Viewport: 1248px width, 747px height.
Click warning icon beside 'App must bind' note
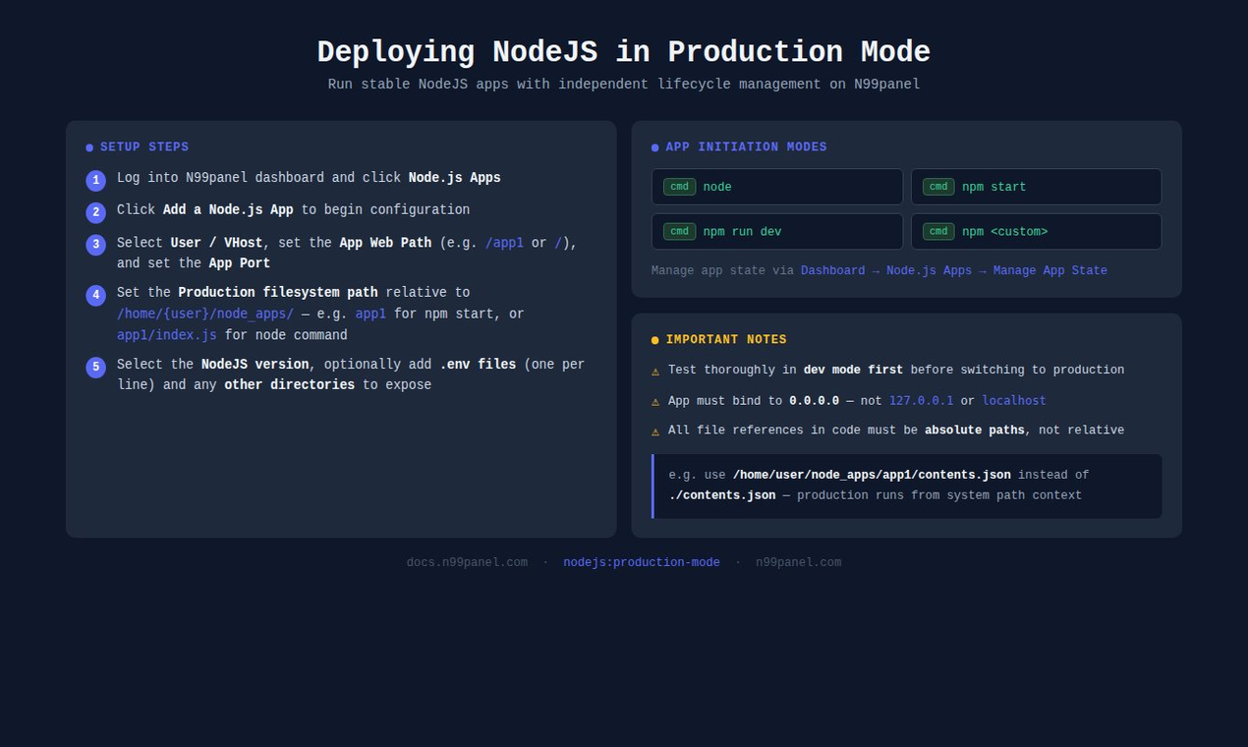[655, 401]
